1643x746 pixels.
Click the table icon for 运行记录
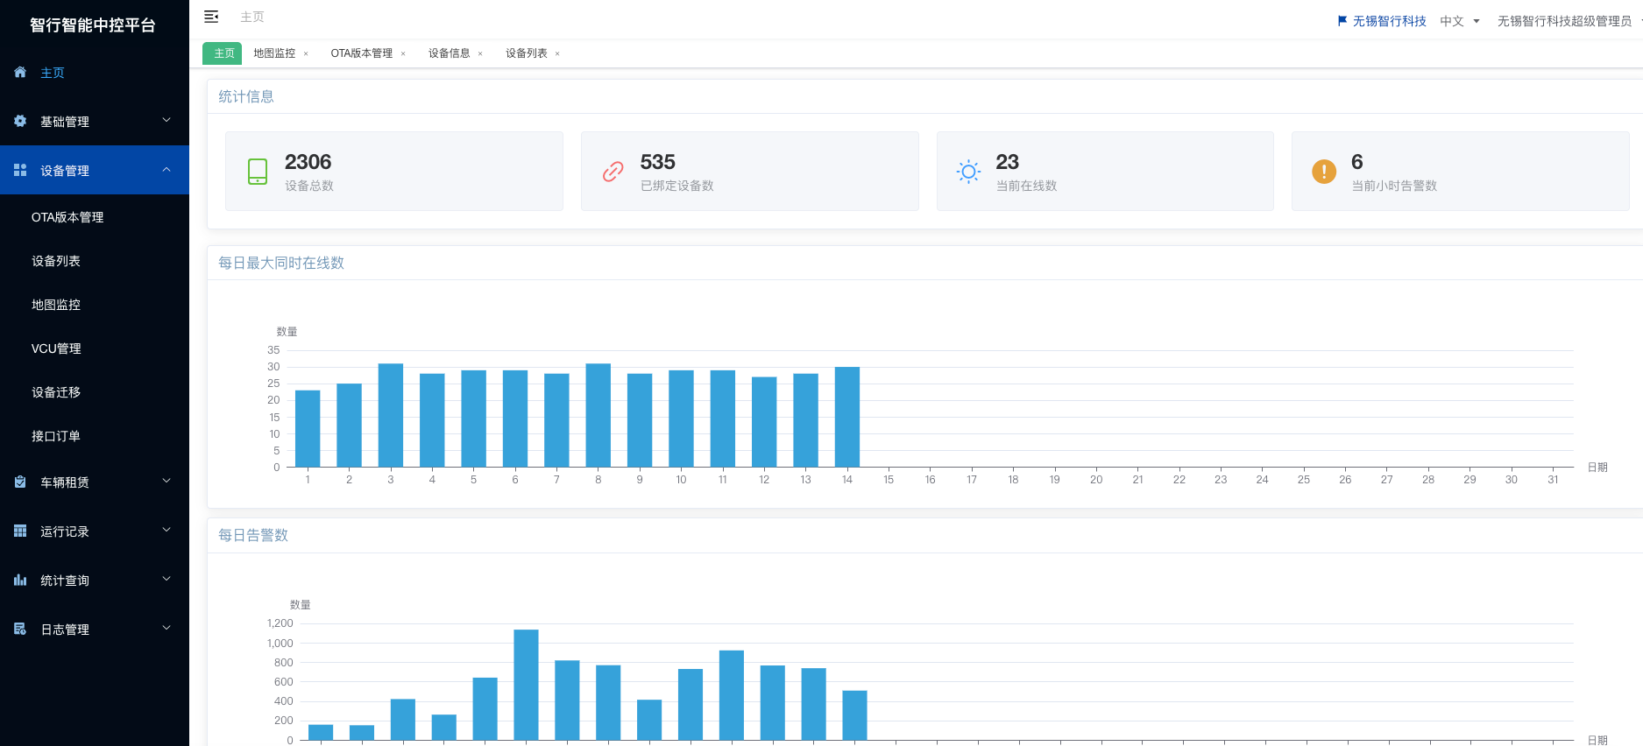click(20, 531)
